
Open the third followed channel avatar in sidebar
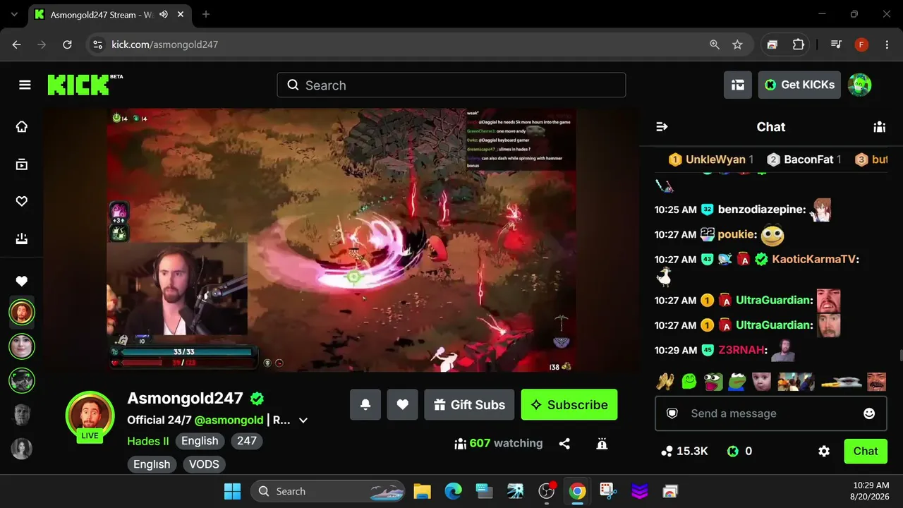pos(22,381)
